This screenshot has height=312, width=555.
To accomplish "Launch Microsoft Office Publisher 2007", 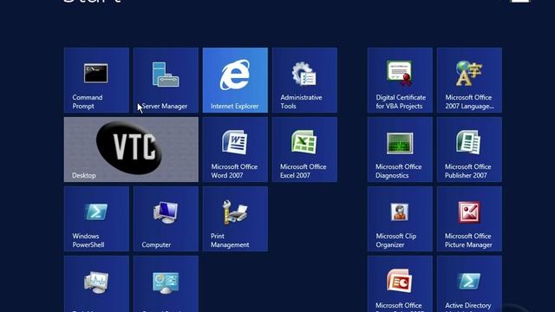I will [x=469, y=149].
